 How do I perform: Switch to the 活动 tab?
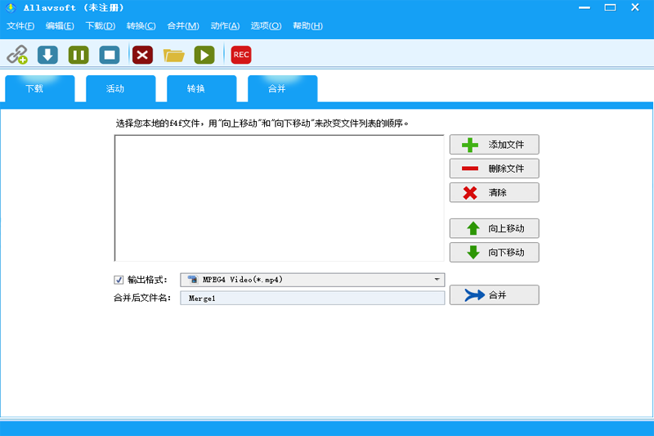[121, 88]
